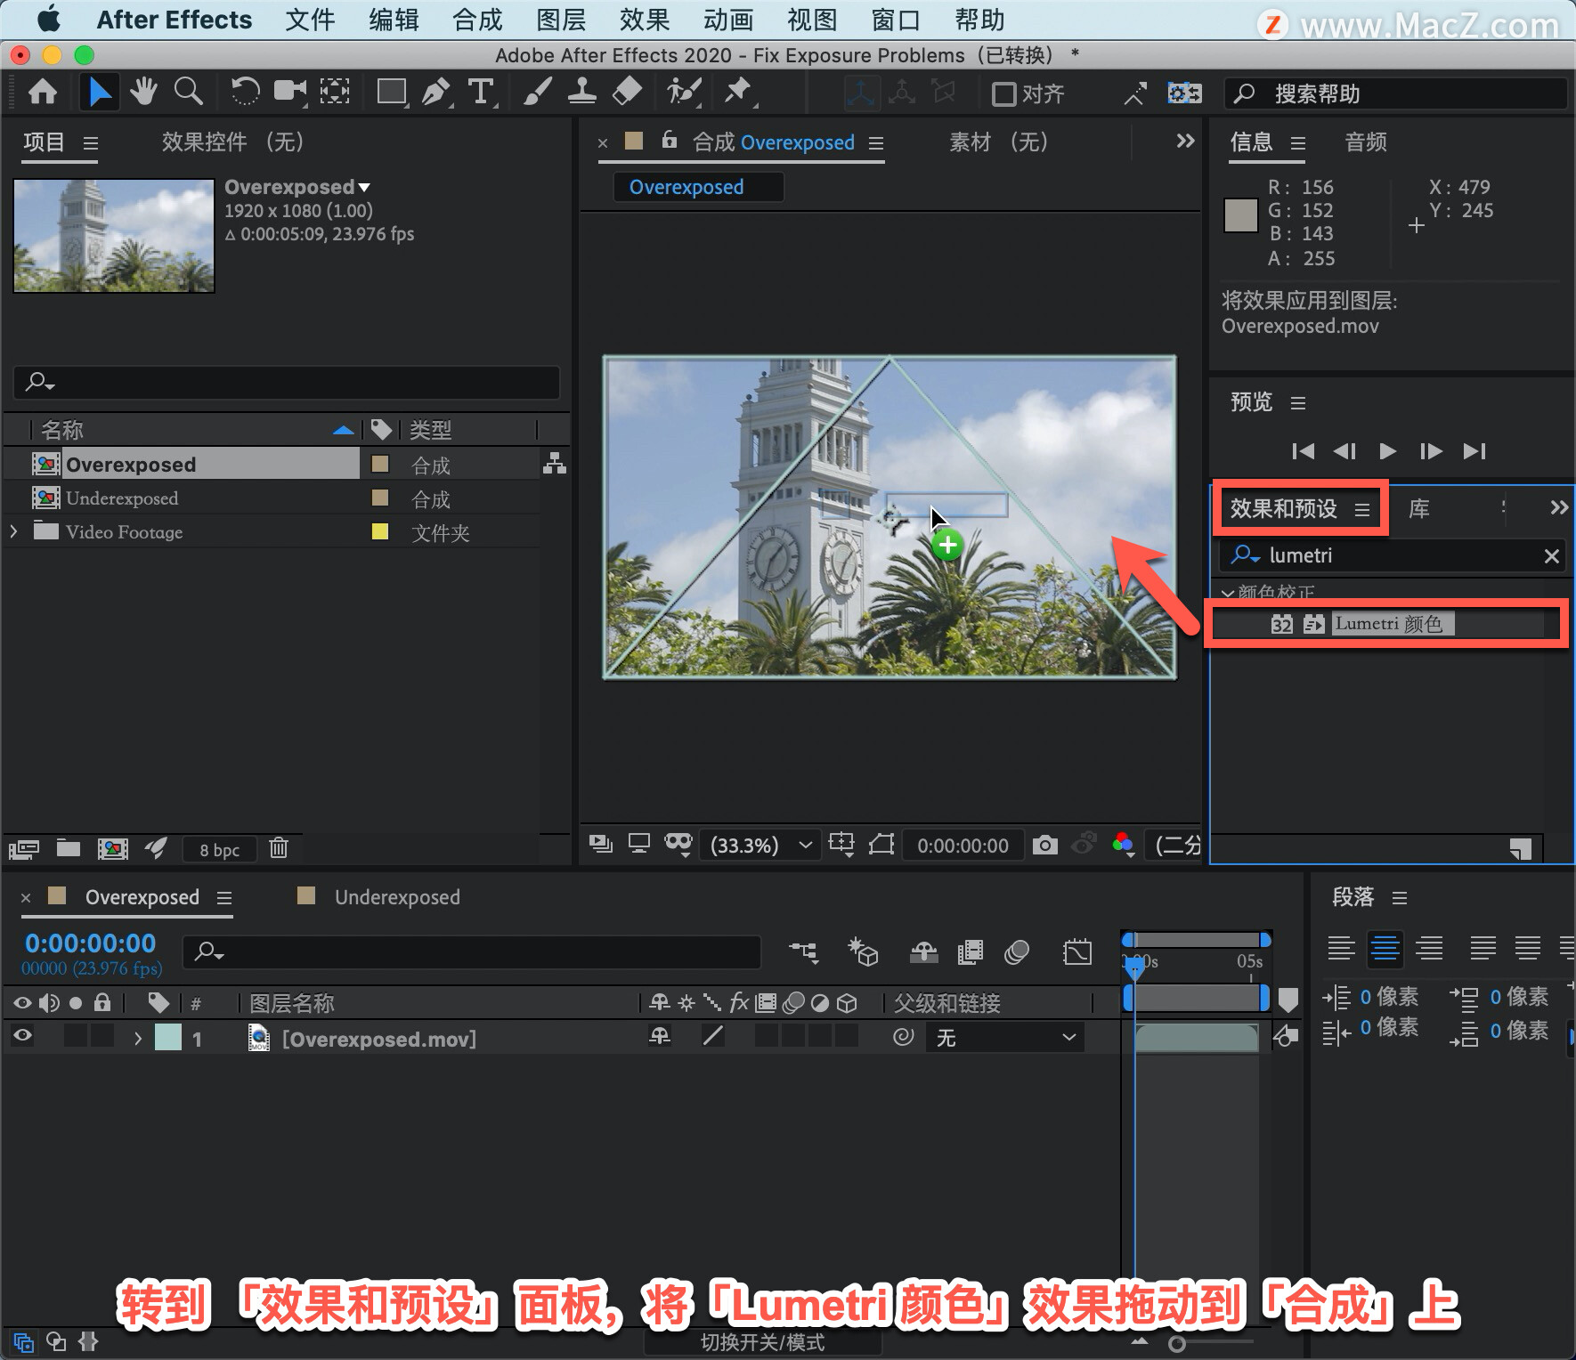Open the After Effects application menu
Screen dimensions: 1576x1360
pos(175,20)
